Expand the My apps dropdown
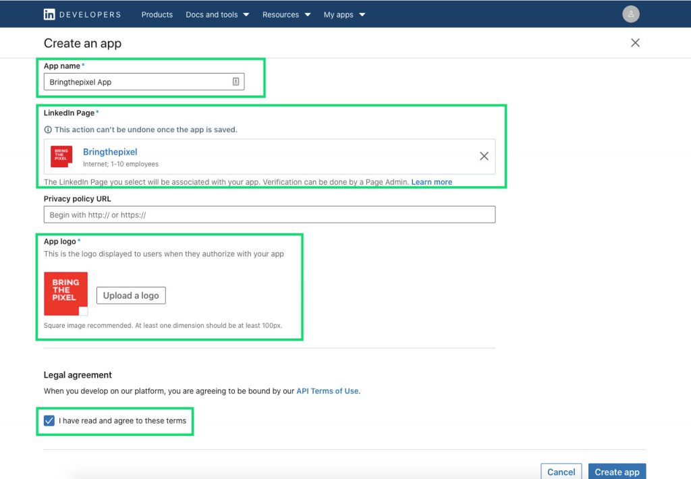The image size is (691, 479). click(x=344, y=15)
